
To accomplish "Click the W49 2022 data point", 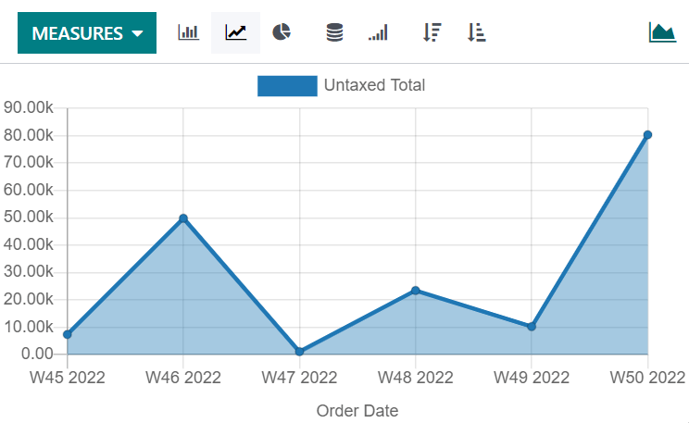I will [x=532, y=327].
